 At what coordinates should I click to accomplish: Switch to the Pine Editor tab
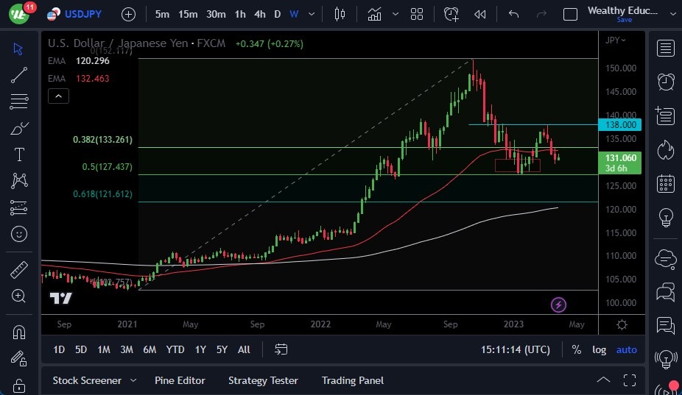[180, 380]
